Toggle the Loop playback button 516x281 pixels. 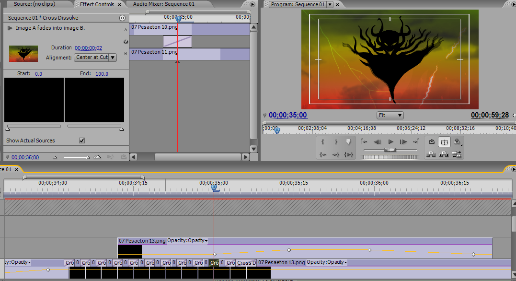coord(431,142)
